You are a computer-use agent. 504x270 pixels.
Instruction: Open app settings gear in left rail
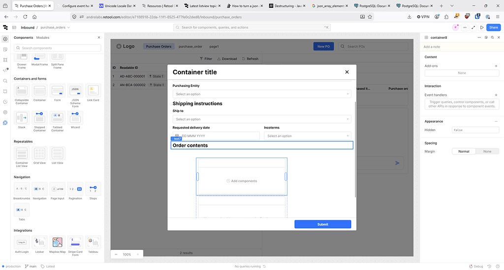point(5,112)
